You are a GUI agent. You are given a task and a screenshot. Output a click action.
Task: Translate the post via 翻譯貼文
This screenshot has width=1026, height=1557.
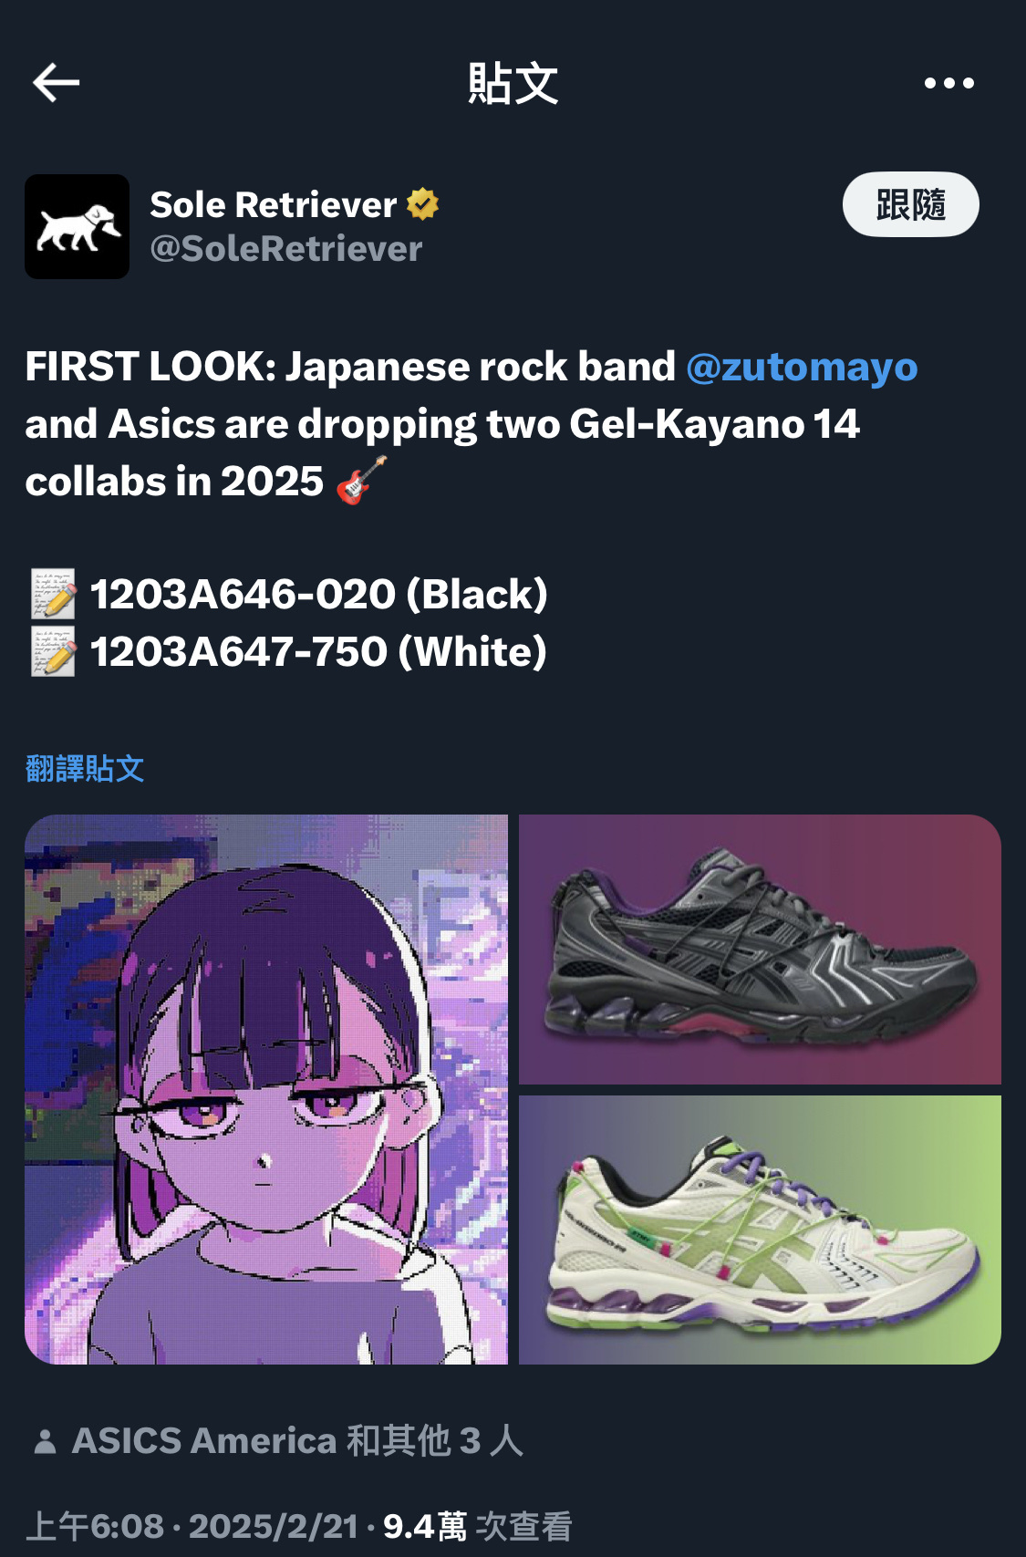coord(85,769)
